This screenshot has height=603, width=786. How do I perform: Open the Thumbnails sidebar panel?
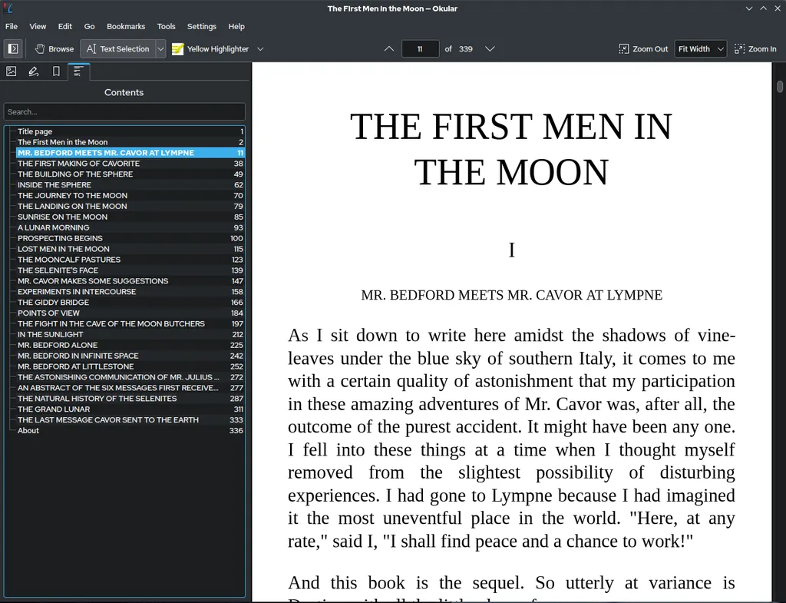coord(12,71)
